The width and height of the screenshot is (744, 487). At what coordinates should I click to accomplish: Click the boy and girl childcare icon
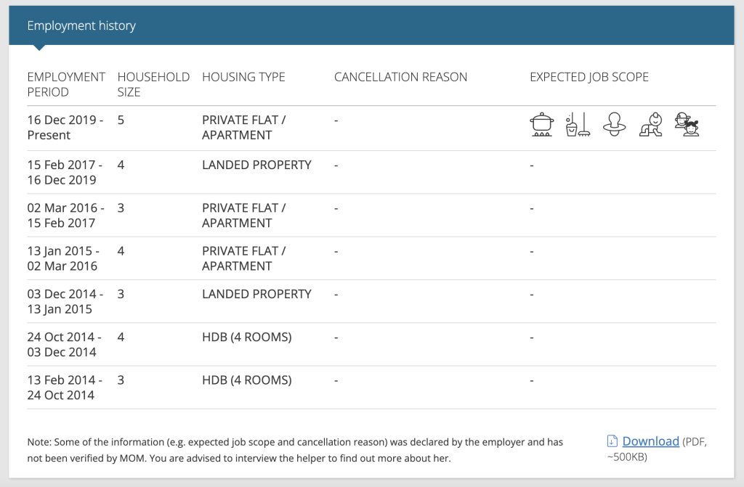[x=687, y=125]
